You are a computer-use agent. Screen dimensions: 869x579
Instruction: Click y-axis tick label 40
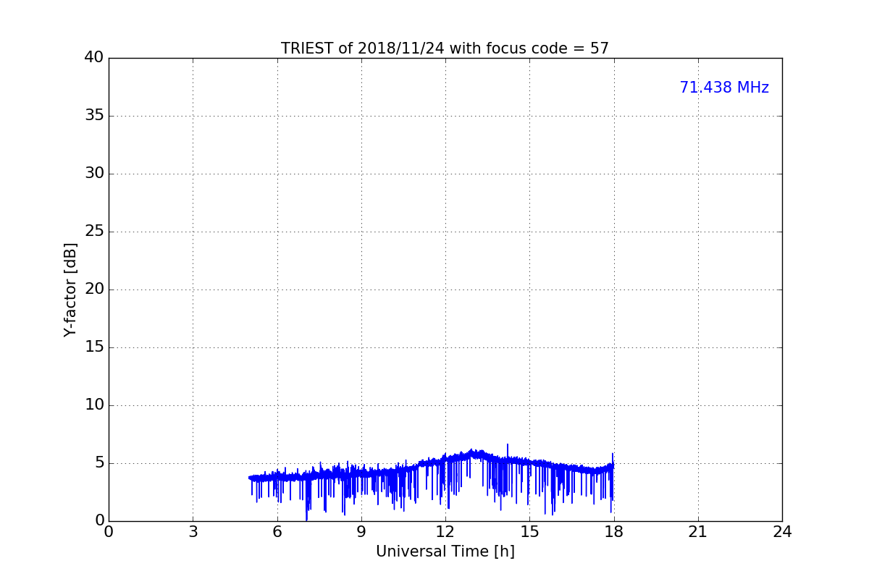(94, 58)
